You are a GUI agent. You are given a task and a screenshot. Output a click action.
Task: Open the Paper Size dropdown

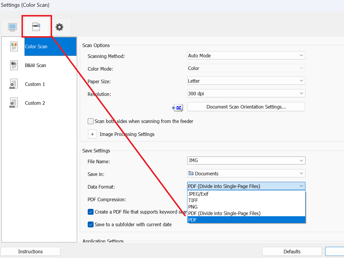[246, 81]
